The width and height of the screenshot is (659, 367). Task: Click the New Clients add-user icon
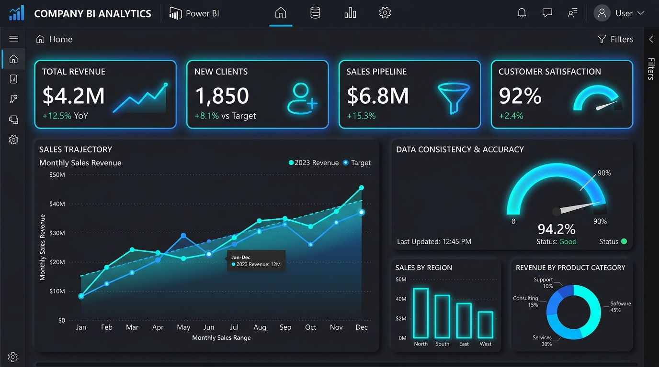[x=302, y=98]
